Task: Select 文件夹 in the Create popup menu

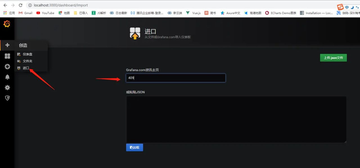Action: (x=28, y=61)
